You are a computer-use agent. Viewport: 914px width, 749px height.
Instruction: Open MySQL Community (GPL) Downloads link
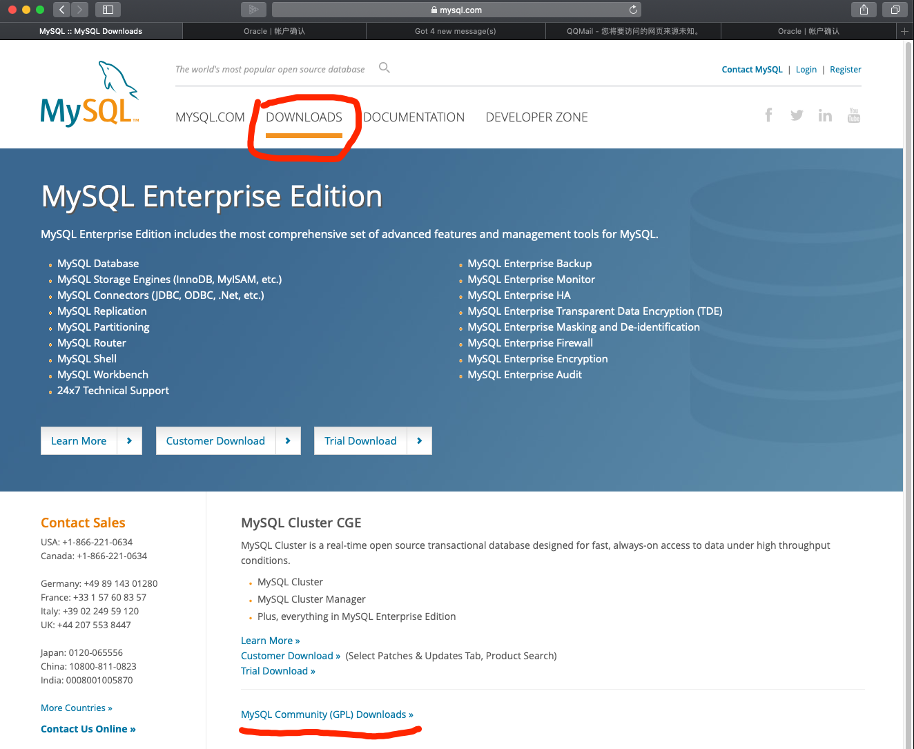[327, 714]
